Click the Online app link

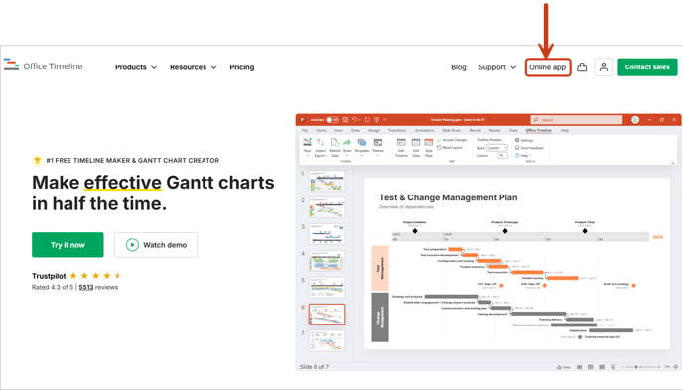click(548, 67)
